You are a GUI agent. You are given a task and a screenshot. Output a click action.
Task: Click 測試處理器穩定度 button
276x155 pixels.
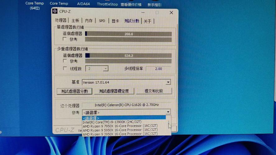tap(114, 91)
